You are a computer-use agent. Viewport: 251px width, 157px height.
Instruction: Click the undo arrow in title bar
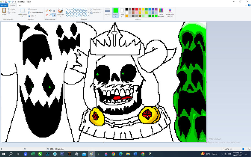(9, 2)
